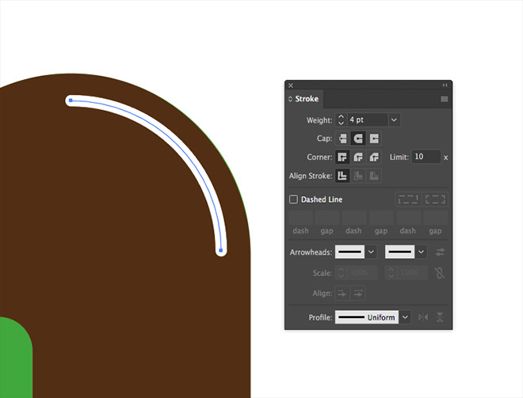The width and height of the screenshot is (523, 398).
Task: Align stroke to inside
Action: point(358,176)
